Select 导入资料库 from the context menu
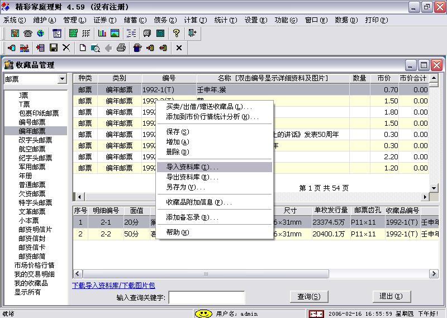The height and width of the screenshot is (318, 447). pos(192,167)
